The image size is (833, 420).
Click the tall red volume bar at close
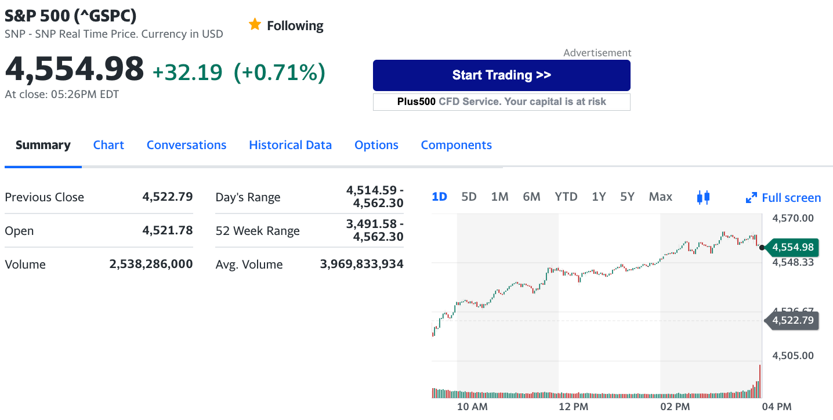click(x=759, y=381)
